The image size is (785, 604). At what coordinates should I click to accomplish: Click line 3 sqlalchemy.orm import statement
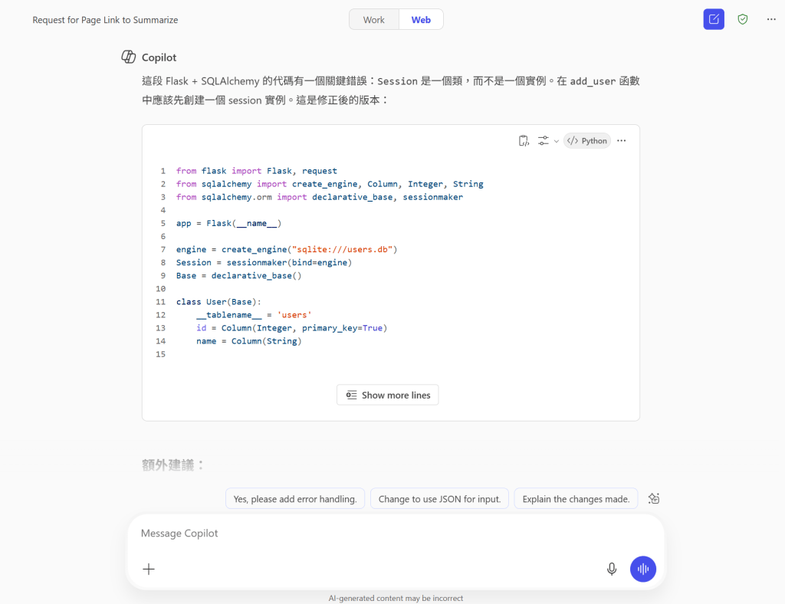[320, 197]
